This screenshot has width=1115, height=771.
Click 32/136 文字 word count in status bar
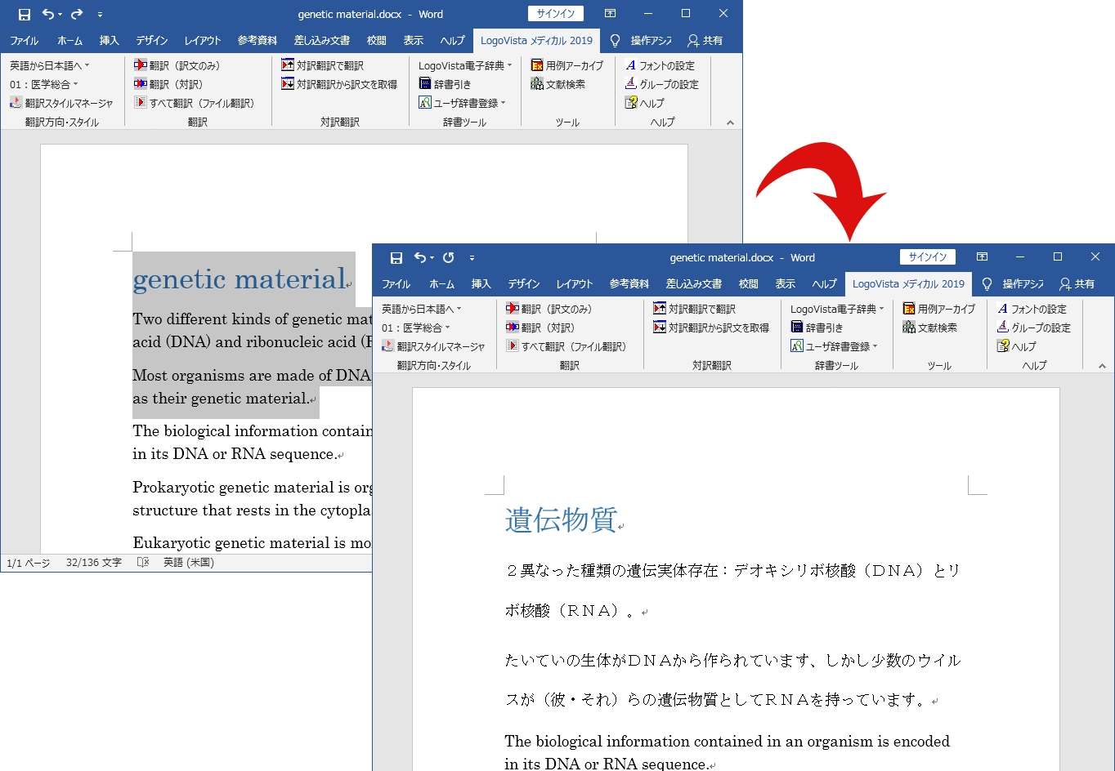point(94,563)
